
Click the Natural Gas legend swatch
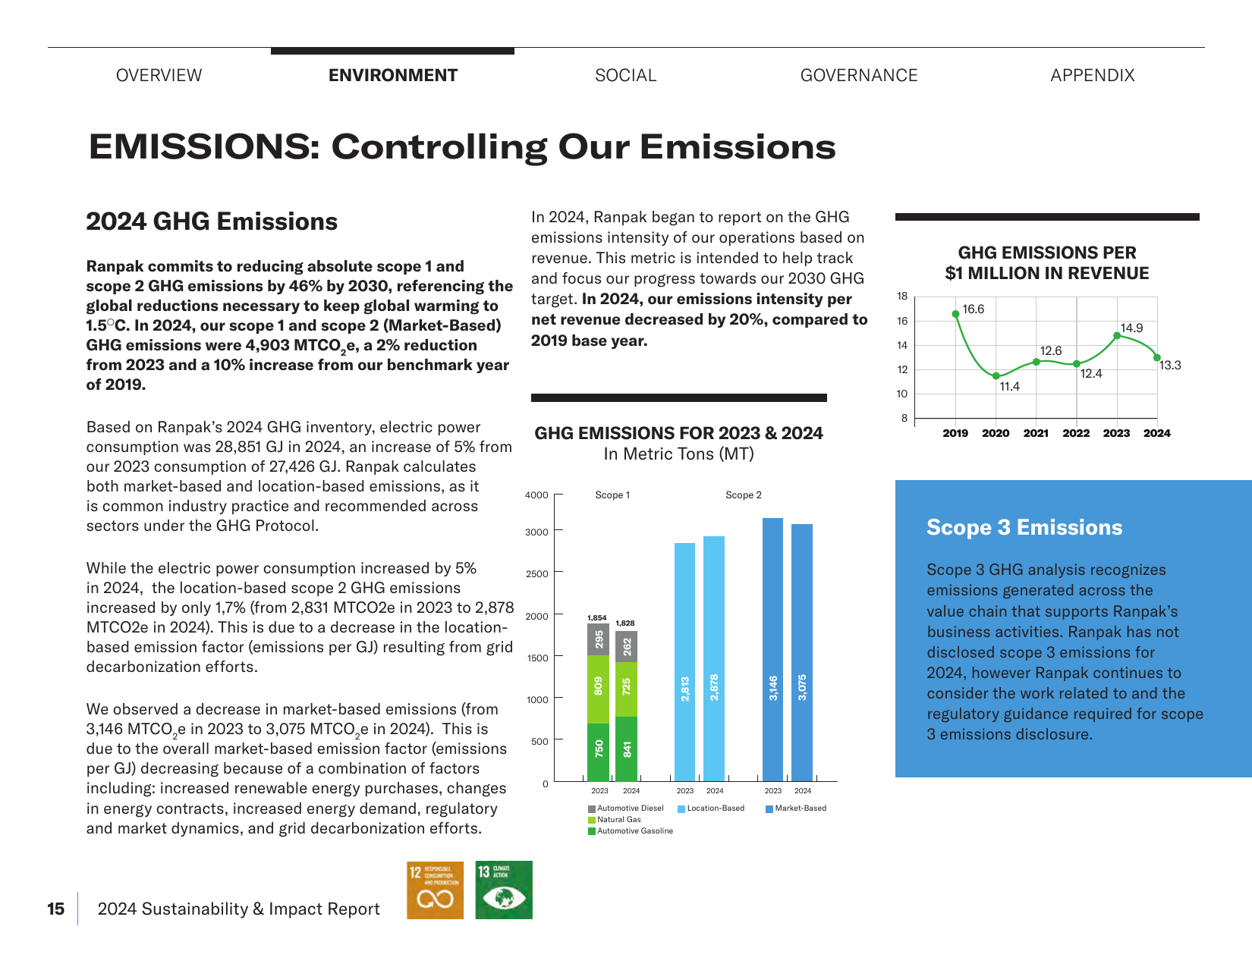pyautogui.click(x=592, y=820)
